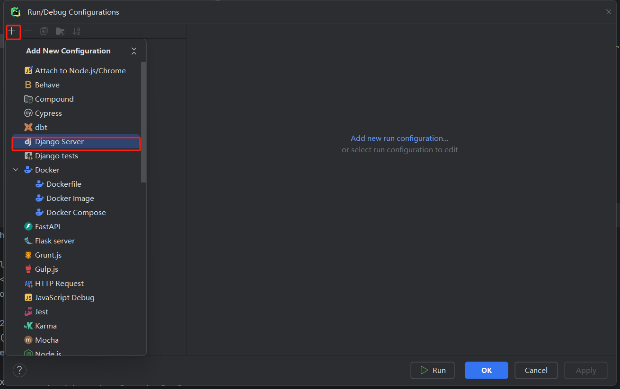Image resolution: width=620 pixels, height=389 pixels.
Task: Click the JavaScript Debug JS icon
Action: pos(28,297)
